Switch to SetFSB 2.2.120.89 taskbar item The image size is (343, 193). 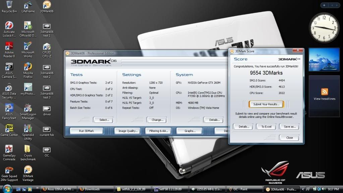click(x=170, y=189)
